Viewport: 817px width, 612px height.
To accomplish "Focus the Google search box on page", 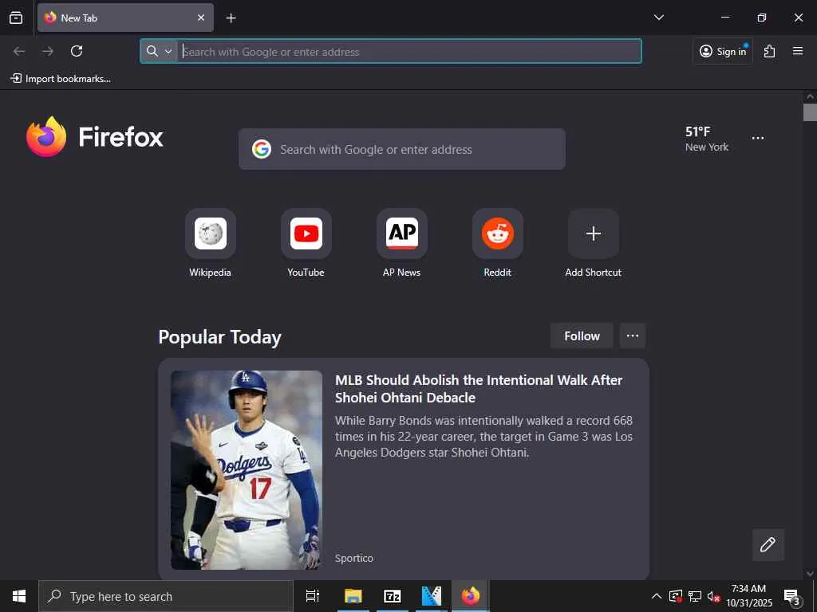I will point(402,149).
